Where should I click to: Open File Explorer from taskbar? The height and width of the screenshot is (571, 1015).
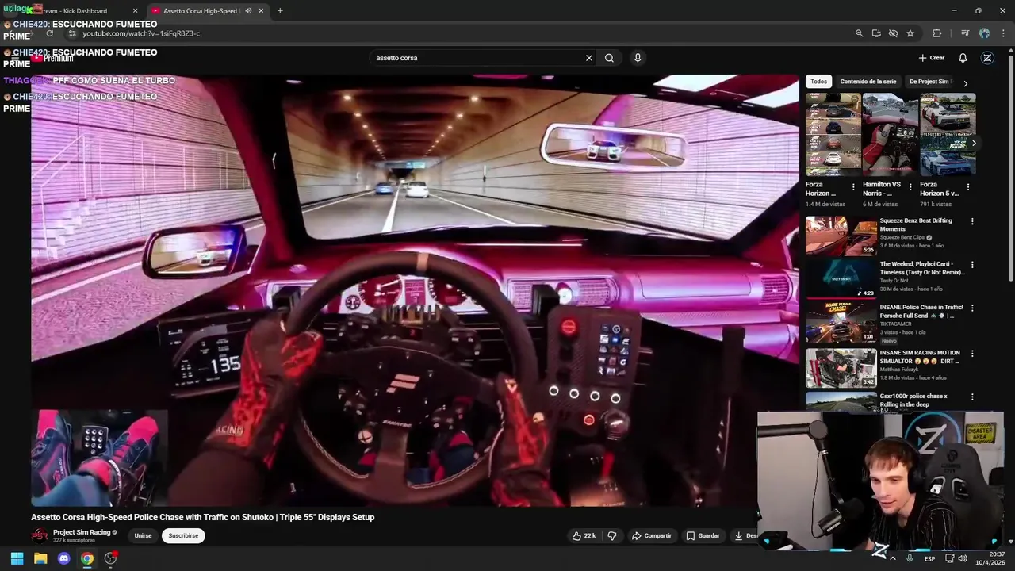[x=40, y=558]
